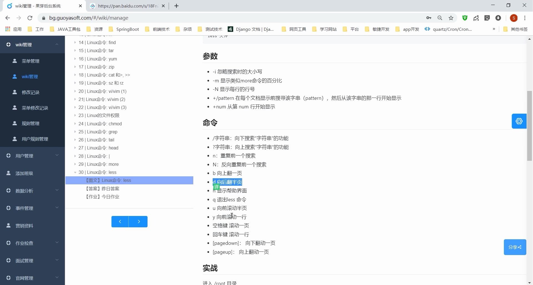Expand the 用户管理 sidebar section
This screenshot has height=285, width=533.
coord(32,156)
